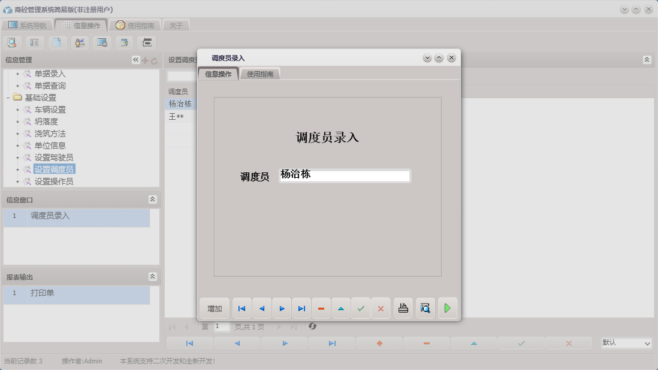The image size is (658, 370).
Task: Open the 默认 dropdown at bottom right
Action: [x=626, y=343]
